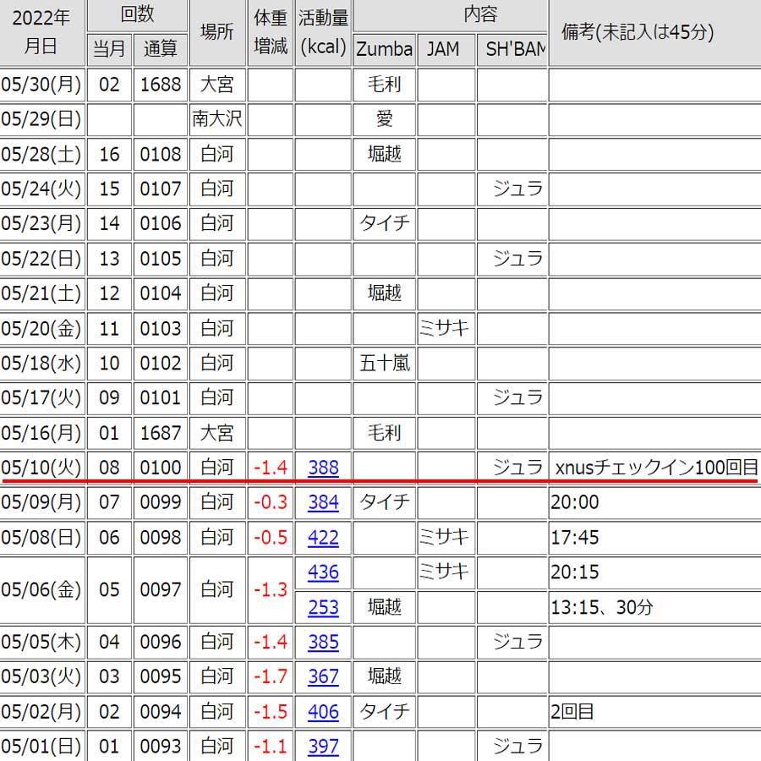Click the 場所 column header

pos(217,32)
